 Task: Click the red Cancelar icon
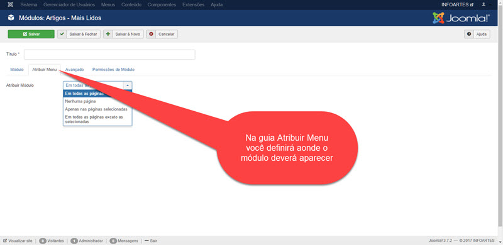[x=151, y=34]
